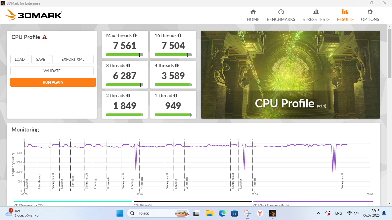Click the Monitoring heading

click(25, 129)
